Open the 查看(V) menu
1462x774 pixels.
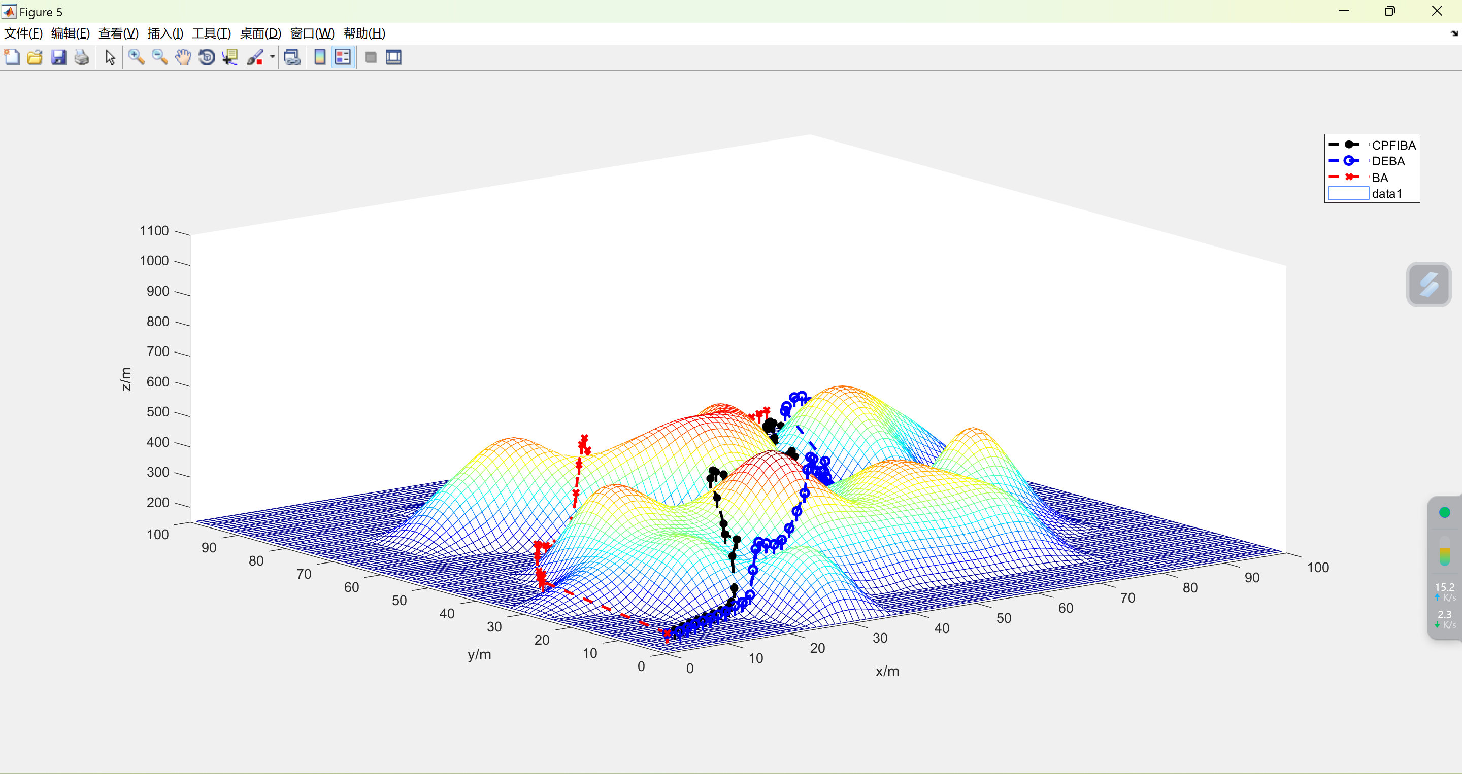click(x=119, y=33)
